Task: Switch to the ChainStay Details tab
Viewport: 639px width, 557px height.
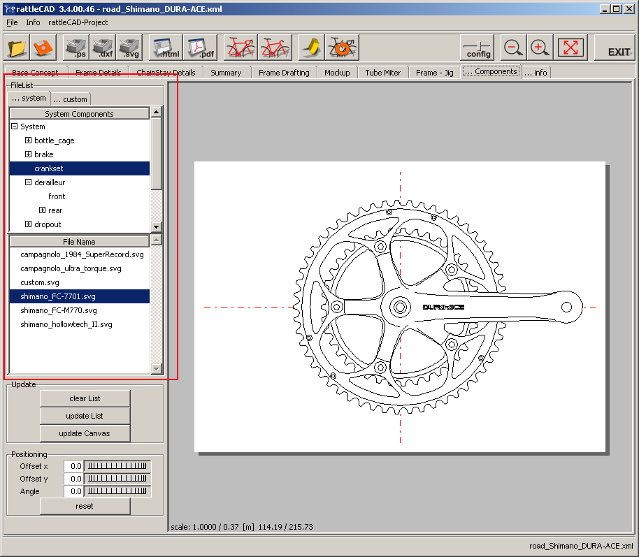Action: point(166,73)
